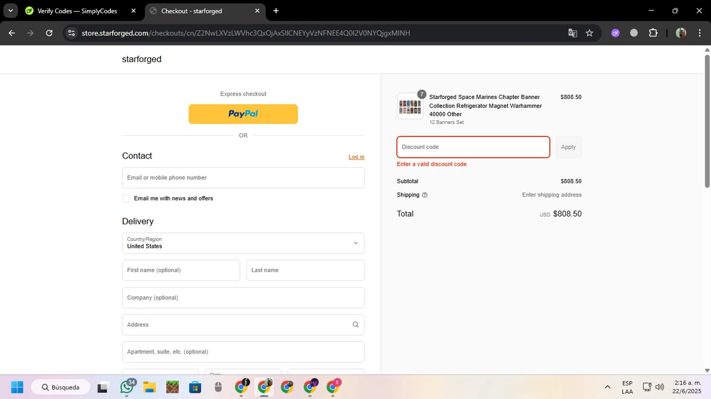Enable Email me with news and offers checkbox
This screenshot has height=399, width=711.
click(126, 199)
